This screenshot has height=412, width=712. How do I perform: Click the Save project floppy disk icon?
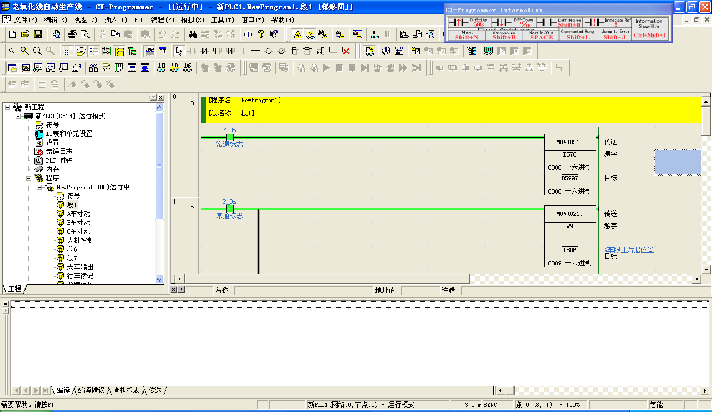point(38,34)
